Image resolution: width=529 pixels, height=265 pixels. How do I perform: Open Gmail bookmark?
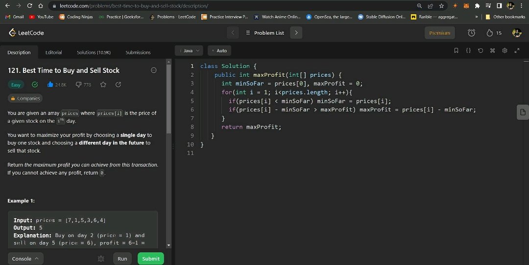coord(15,17)
